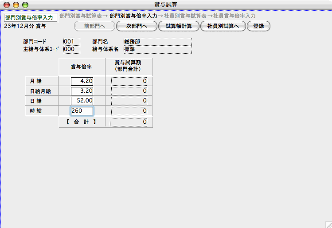Select the 月給 bonus rate field

tap(82, 81)
